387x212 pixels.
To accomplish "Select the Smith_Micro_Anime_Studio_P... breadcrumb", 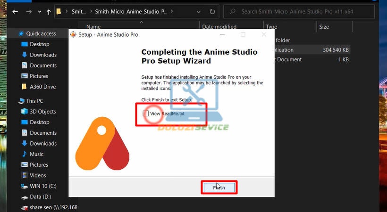I will point(131,11).
